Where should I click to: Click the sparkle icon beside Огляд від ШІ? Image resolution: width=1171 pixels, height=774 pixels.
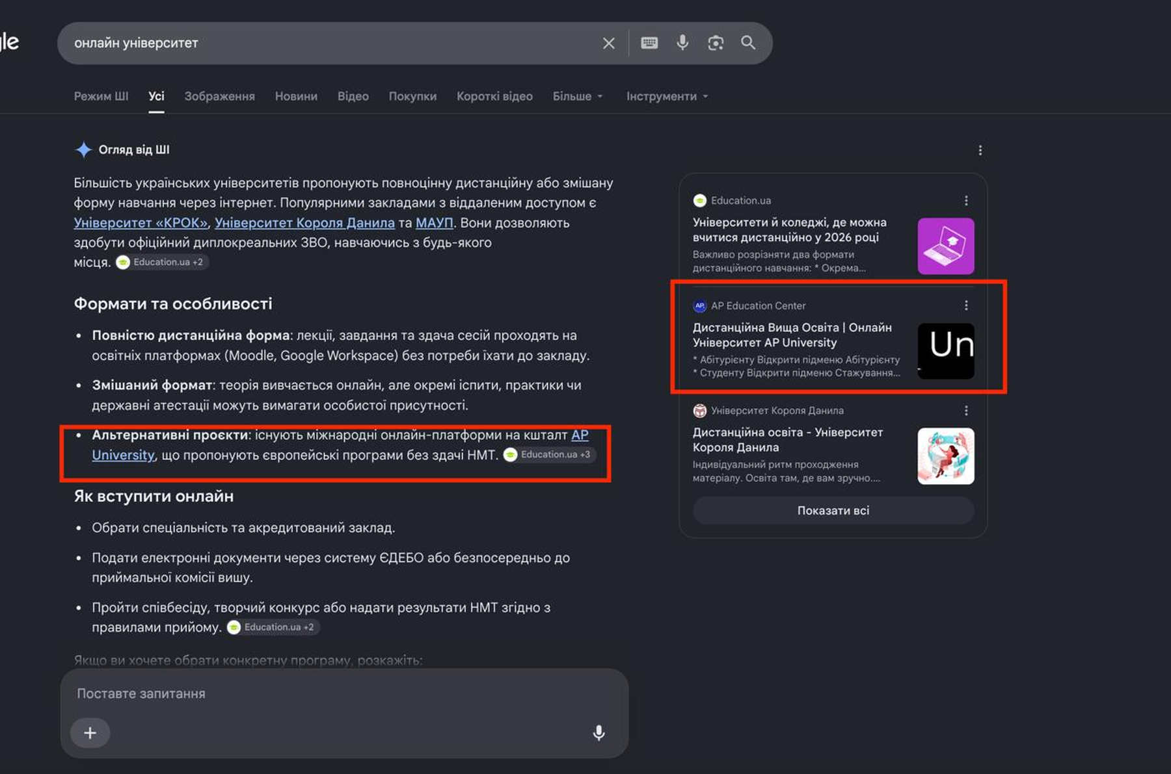pyautogui.click(x=83, y=149)
